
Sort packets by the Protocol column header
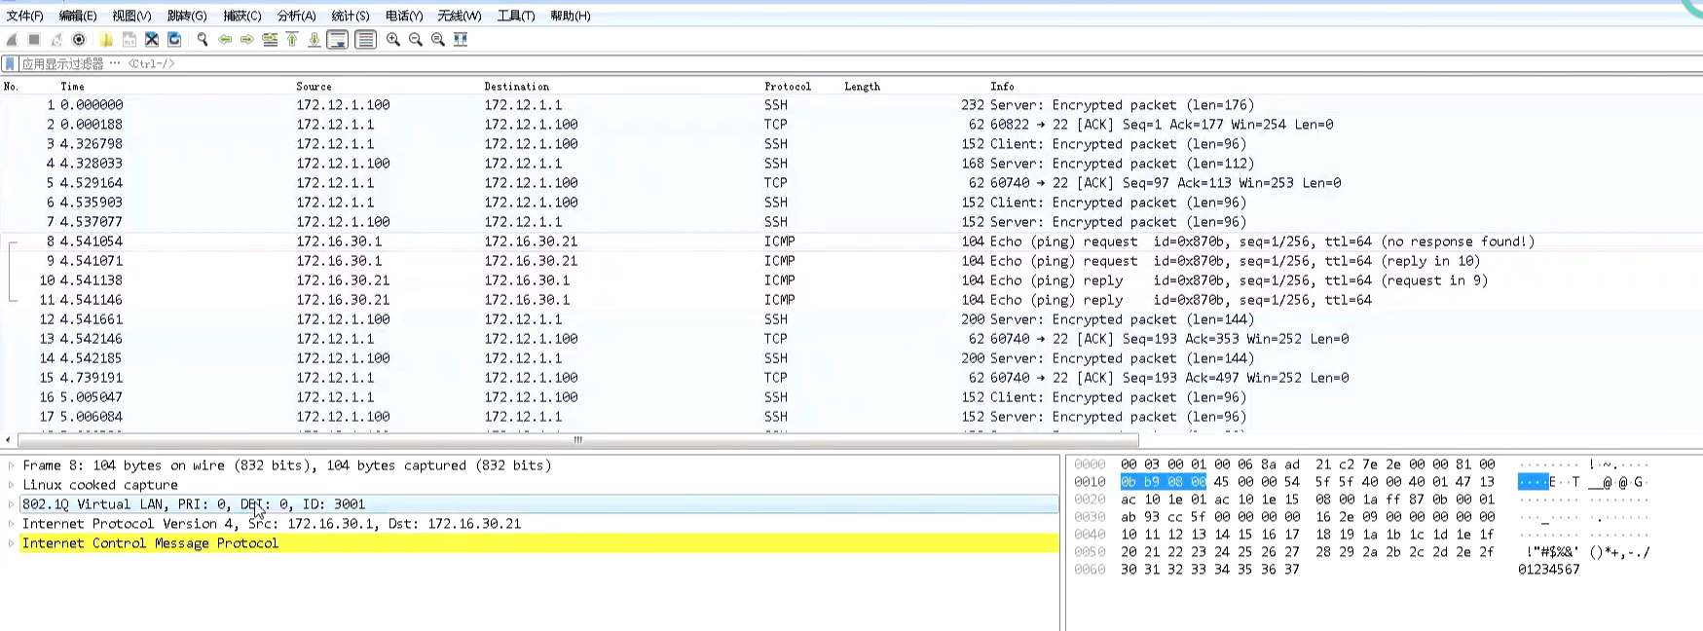pos(787,87)
